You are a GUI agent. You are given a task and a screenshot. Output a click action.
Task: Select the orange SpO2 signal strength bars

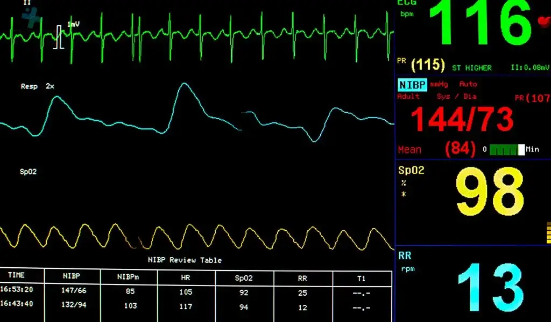[548, 233]
